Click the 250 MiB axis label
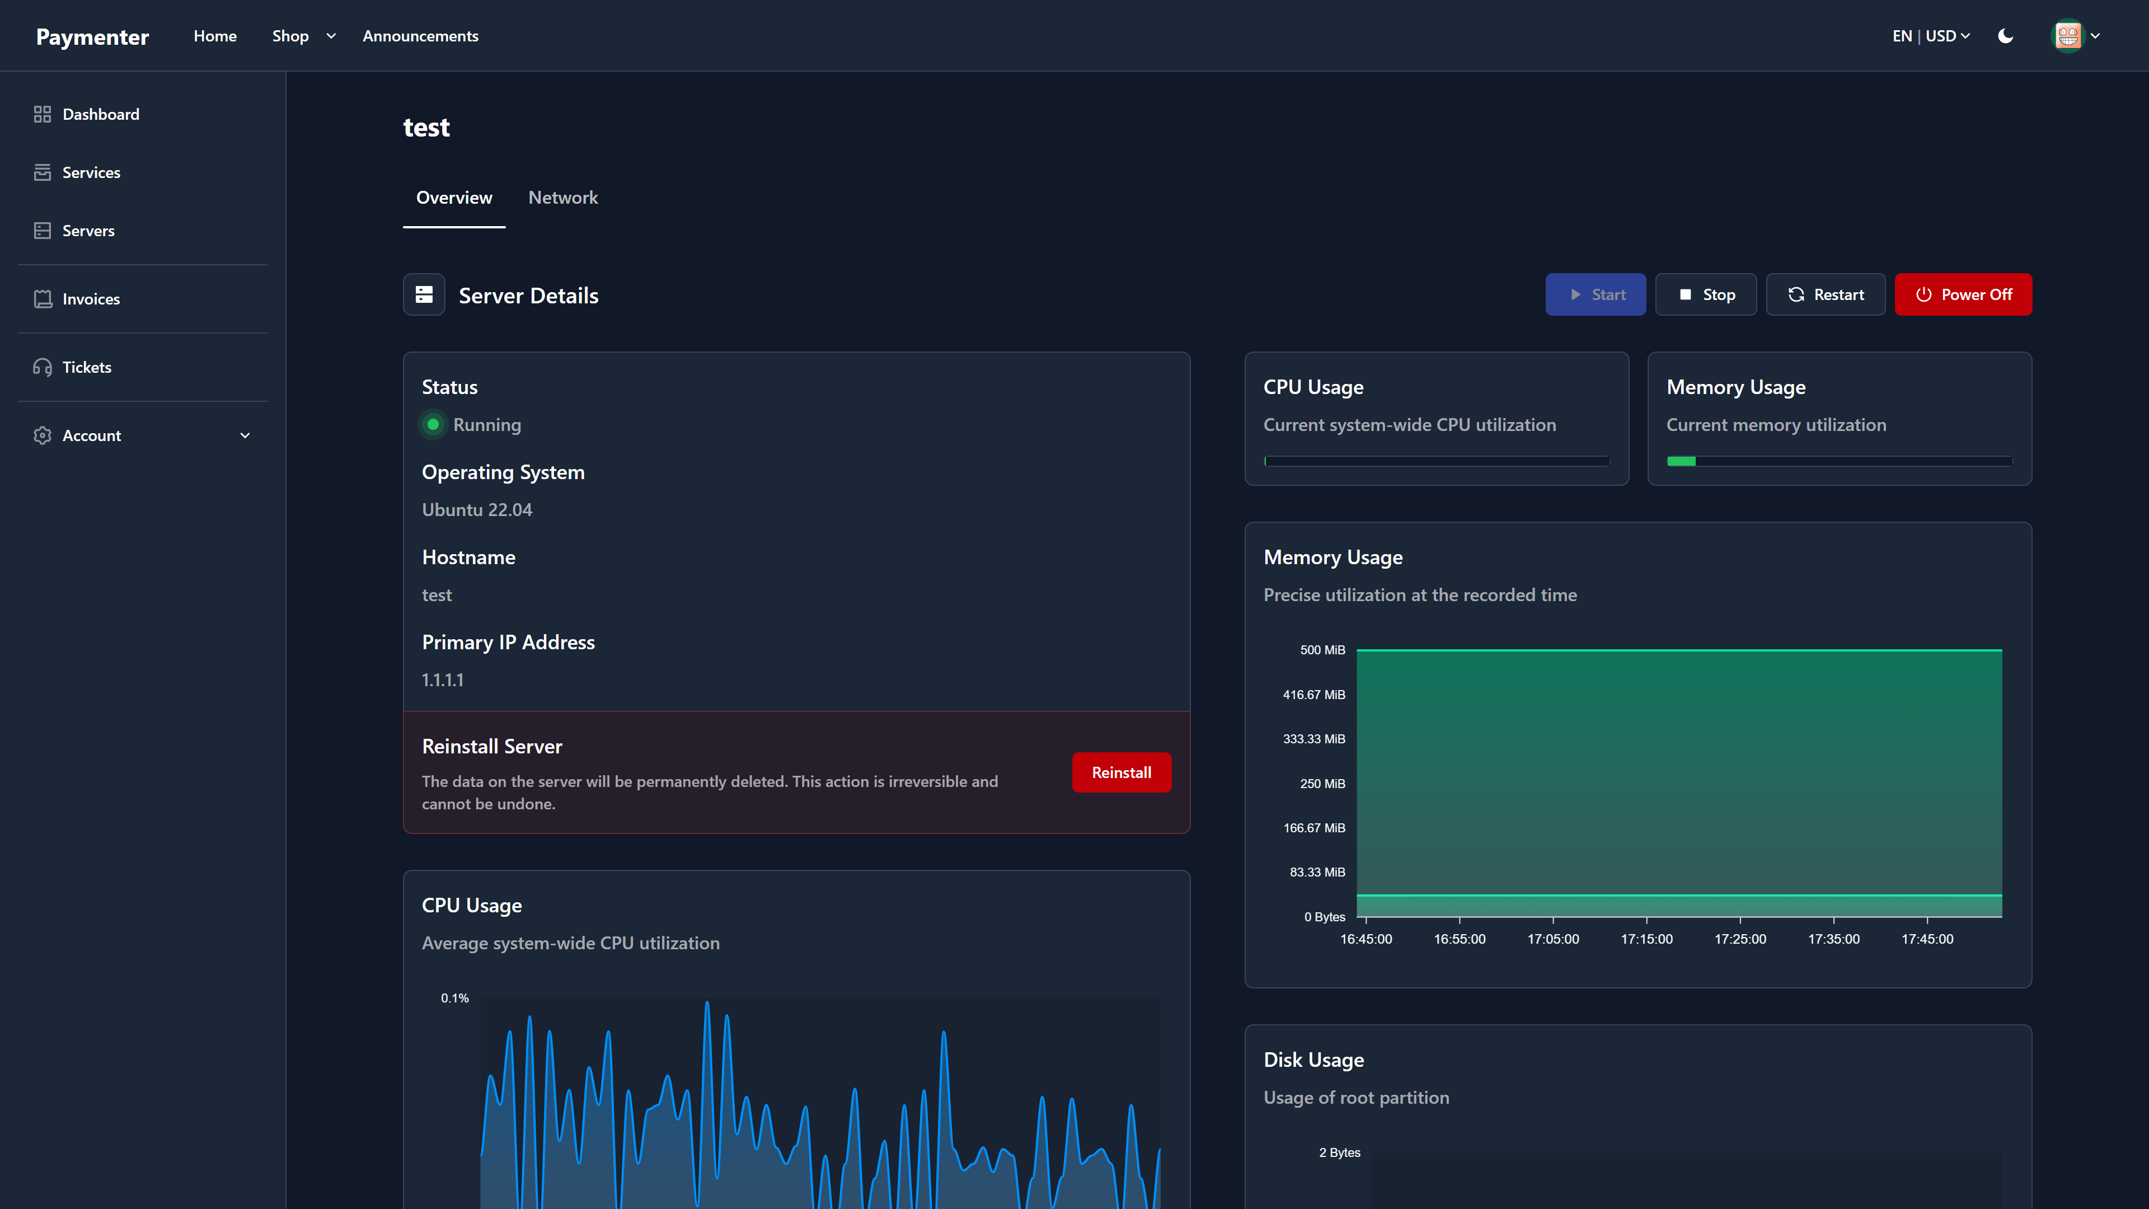 click(1322, 784)
